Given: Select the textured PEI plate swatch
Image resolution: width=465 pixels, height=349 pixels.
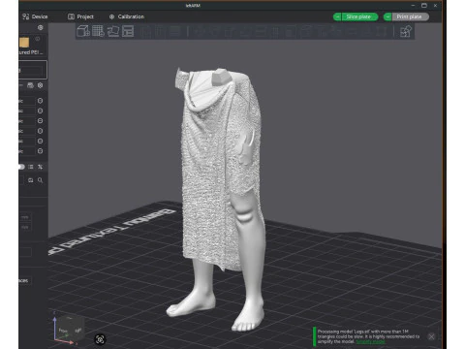Looking at the screenshot, I should coord(24,43).
